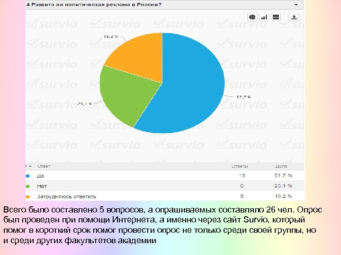Click answer count 15 for Да

coord(242,175)
